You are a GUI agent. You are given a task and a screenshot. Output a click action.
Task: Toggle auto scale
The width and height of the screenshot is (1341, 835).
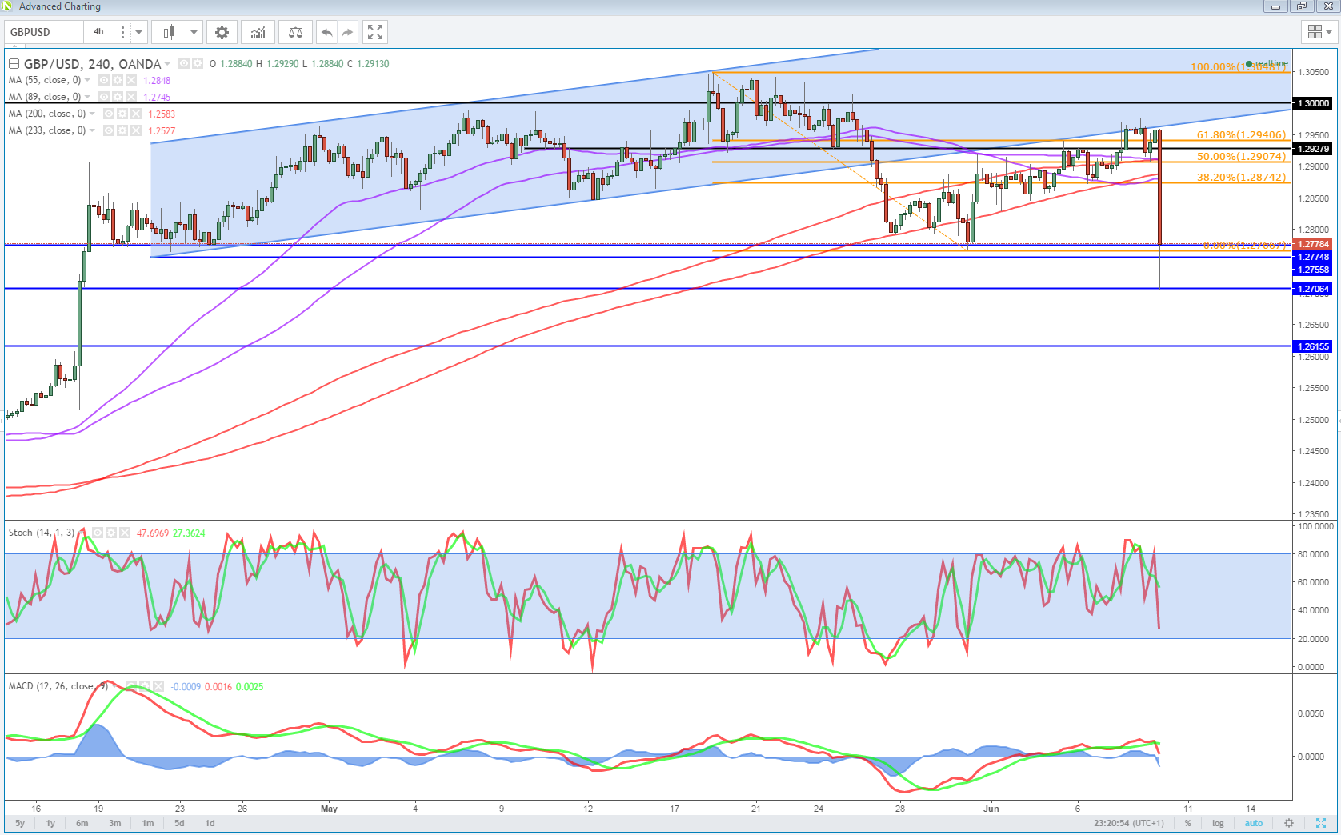(1254, 823)
